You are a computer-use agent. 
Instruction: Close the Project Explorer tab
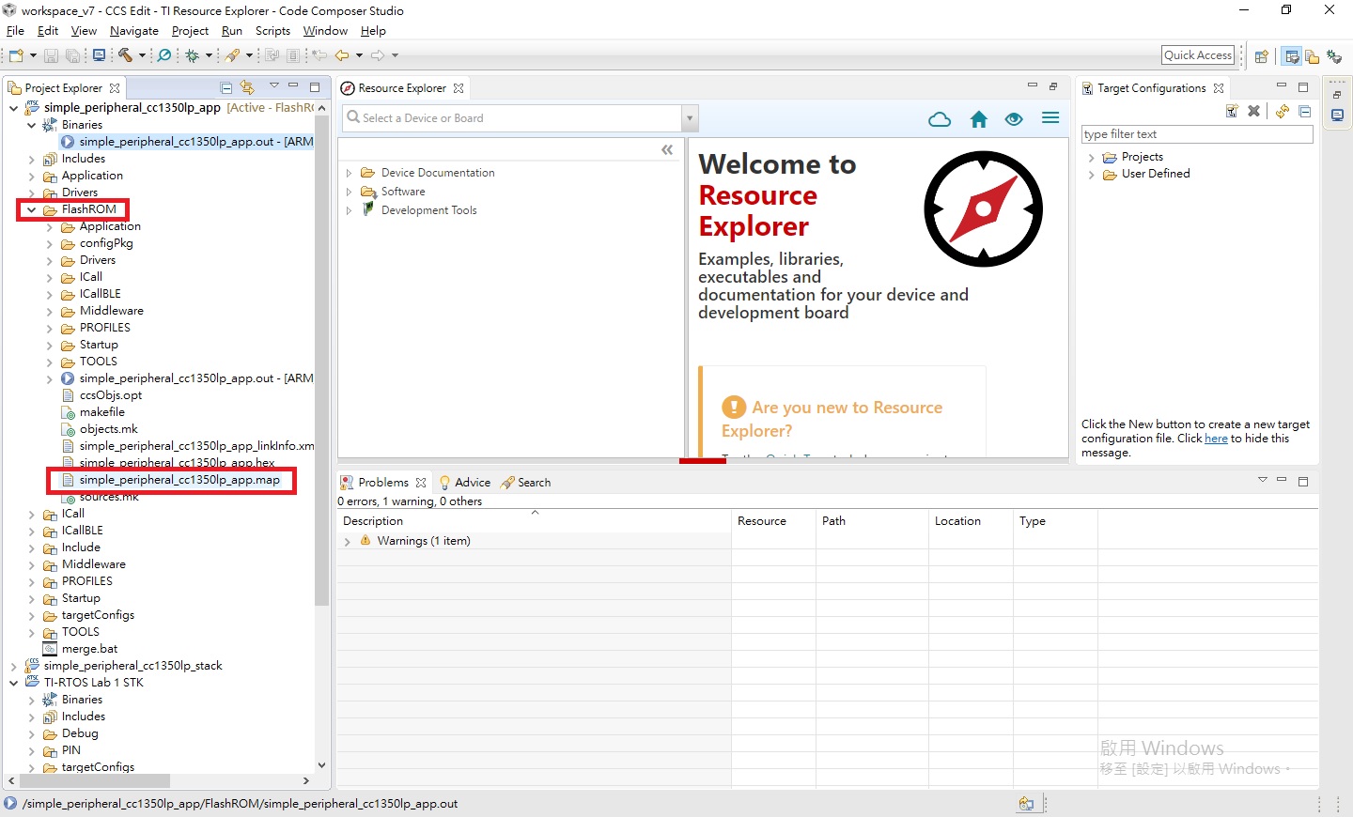[x=115, y=88]
